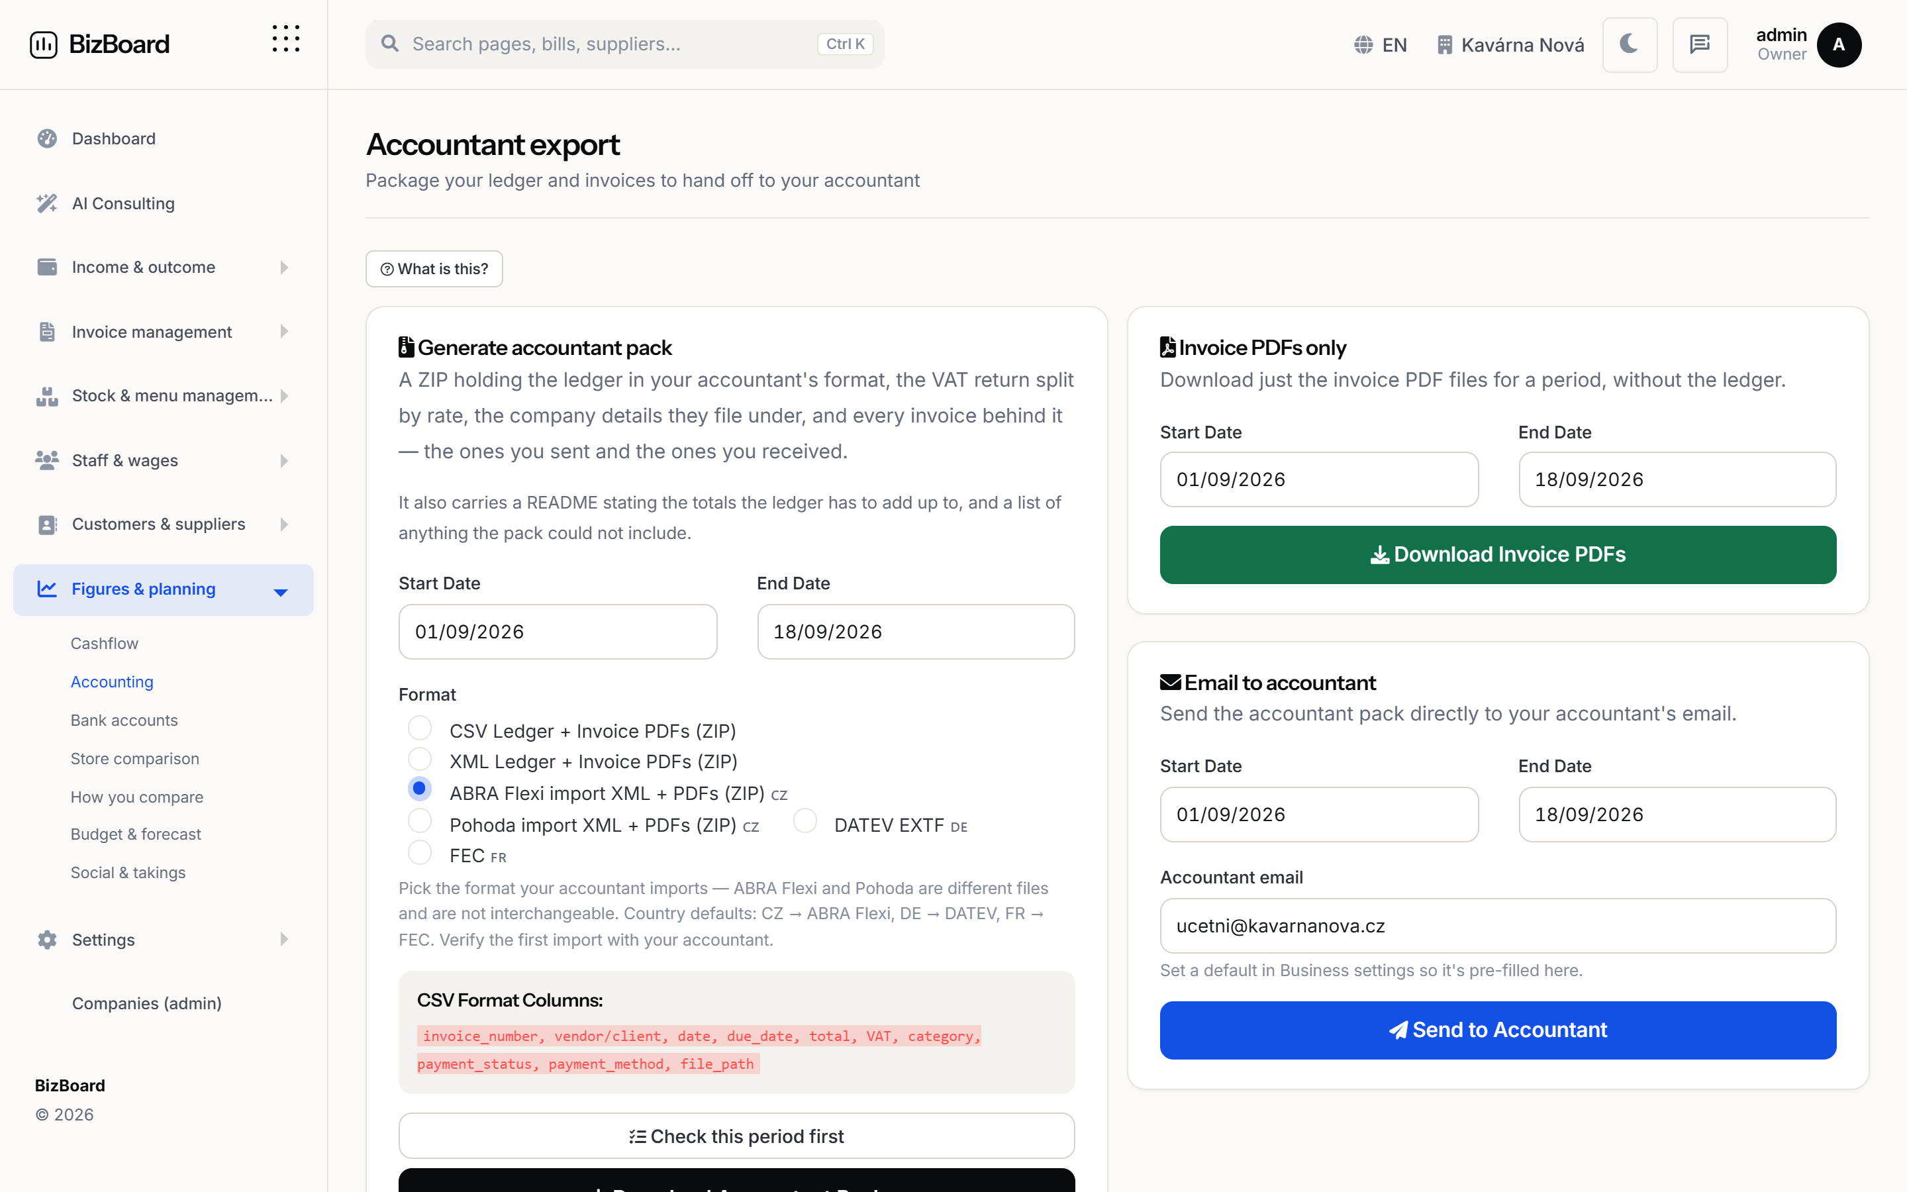The height and width of the screenshot is (1192, 1907).
Task: Click the Invoice management document icon
Action: click(x=47, y=332)
